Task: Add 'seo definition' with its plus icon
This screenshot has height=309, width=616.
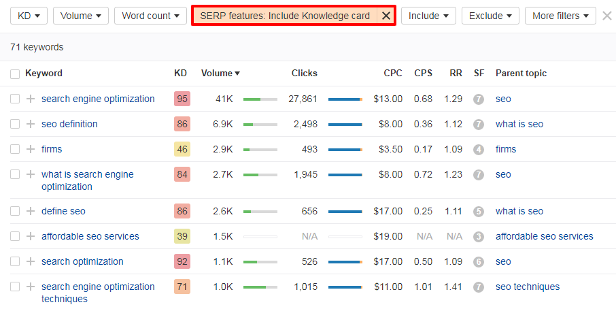Action: coord(31,124)
